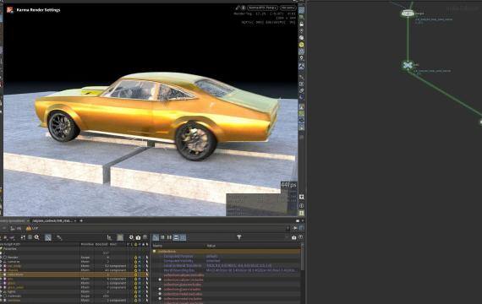This screenshot has height=304, width=482.
Task: Select the Scene Graph Tree pane tab
Action: pos(52,220)
